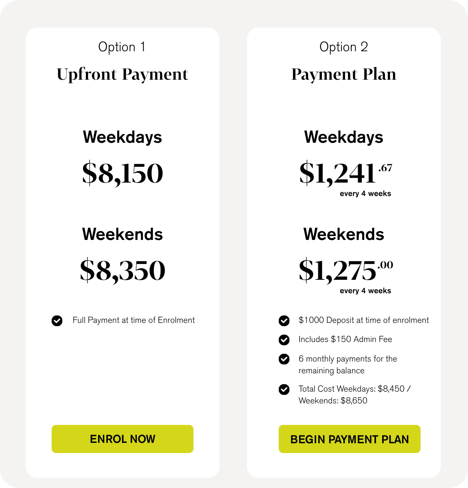The width and height of the screenshot is (468, 488).
Task: Select the Option 1 label
Action: 122,47
